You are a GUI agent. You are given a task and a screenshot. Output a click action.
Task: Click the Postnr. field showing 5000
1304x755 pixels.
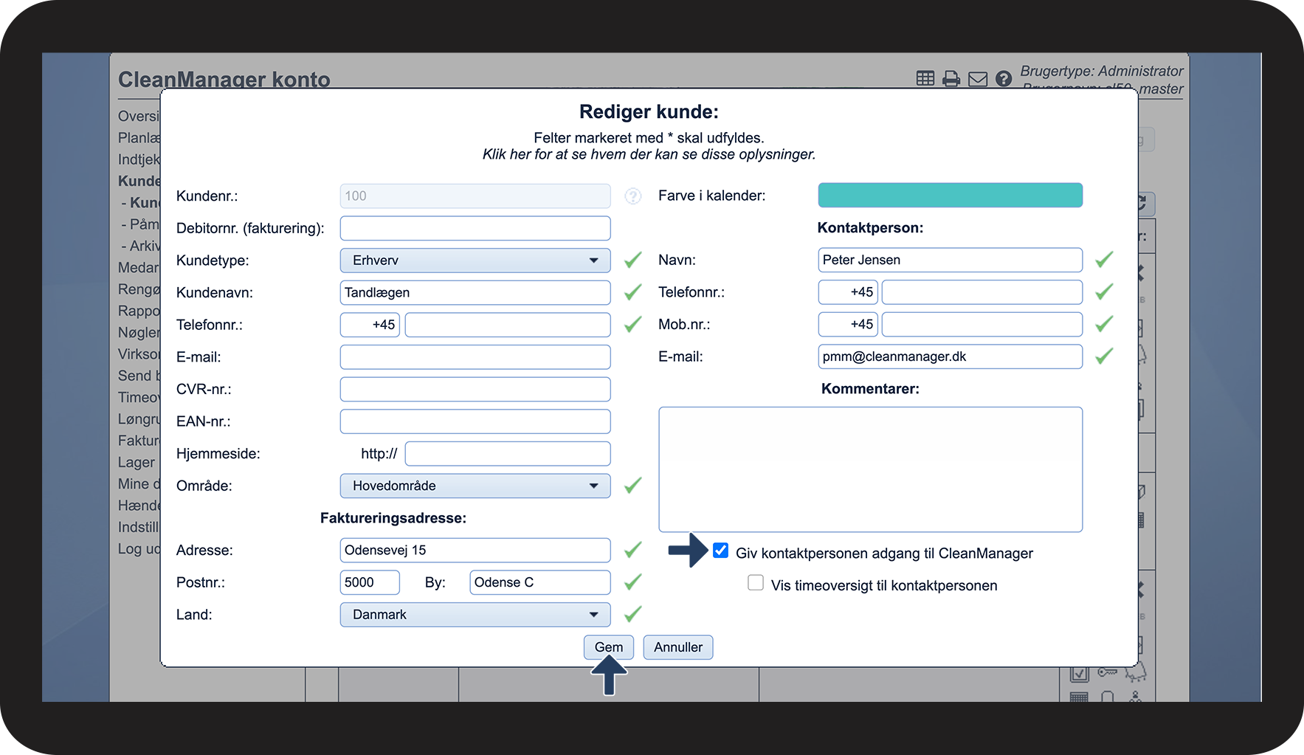[370, 582]
